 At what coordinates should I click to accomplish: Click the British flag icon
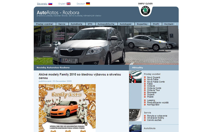[x=69, y=4]
